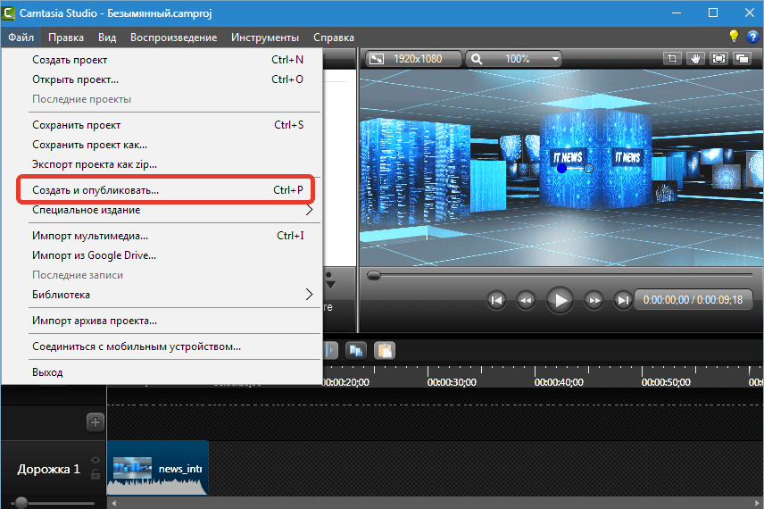The image size is (764, 509).
Task: Switch preview to full screen mode
Action: (x=718, y=59)
